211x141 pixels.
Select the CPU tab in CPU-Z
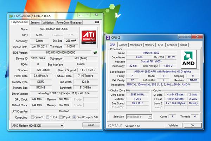(x=112, y=45)
